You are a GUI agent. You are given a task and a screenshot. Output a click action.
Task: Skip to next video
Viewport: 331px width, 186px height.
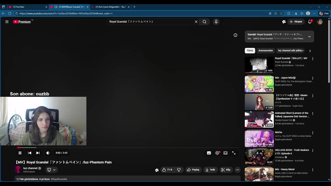38,153
